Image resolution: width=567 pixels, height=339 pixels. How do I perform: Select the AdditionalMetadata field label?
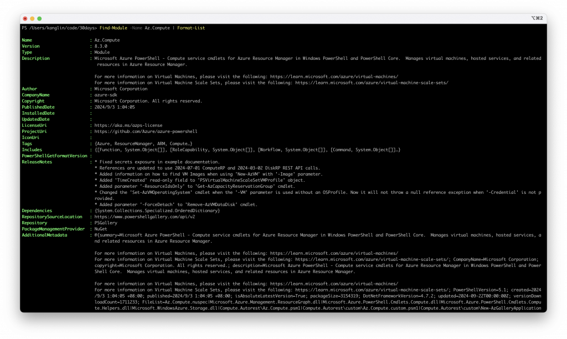[x=44, y=235]
